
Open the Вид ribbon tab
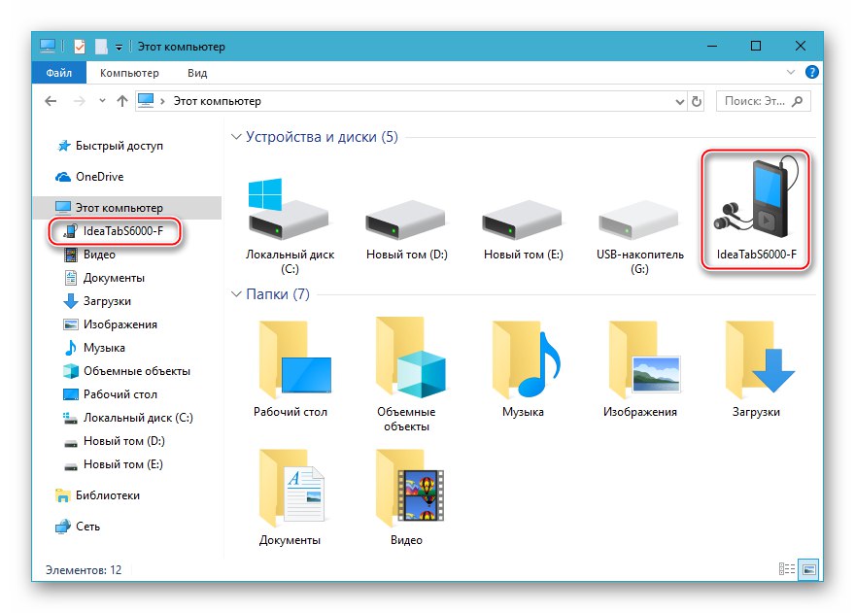(197, 73)
